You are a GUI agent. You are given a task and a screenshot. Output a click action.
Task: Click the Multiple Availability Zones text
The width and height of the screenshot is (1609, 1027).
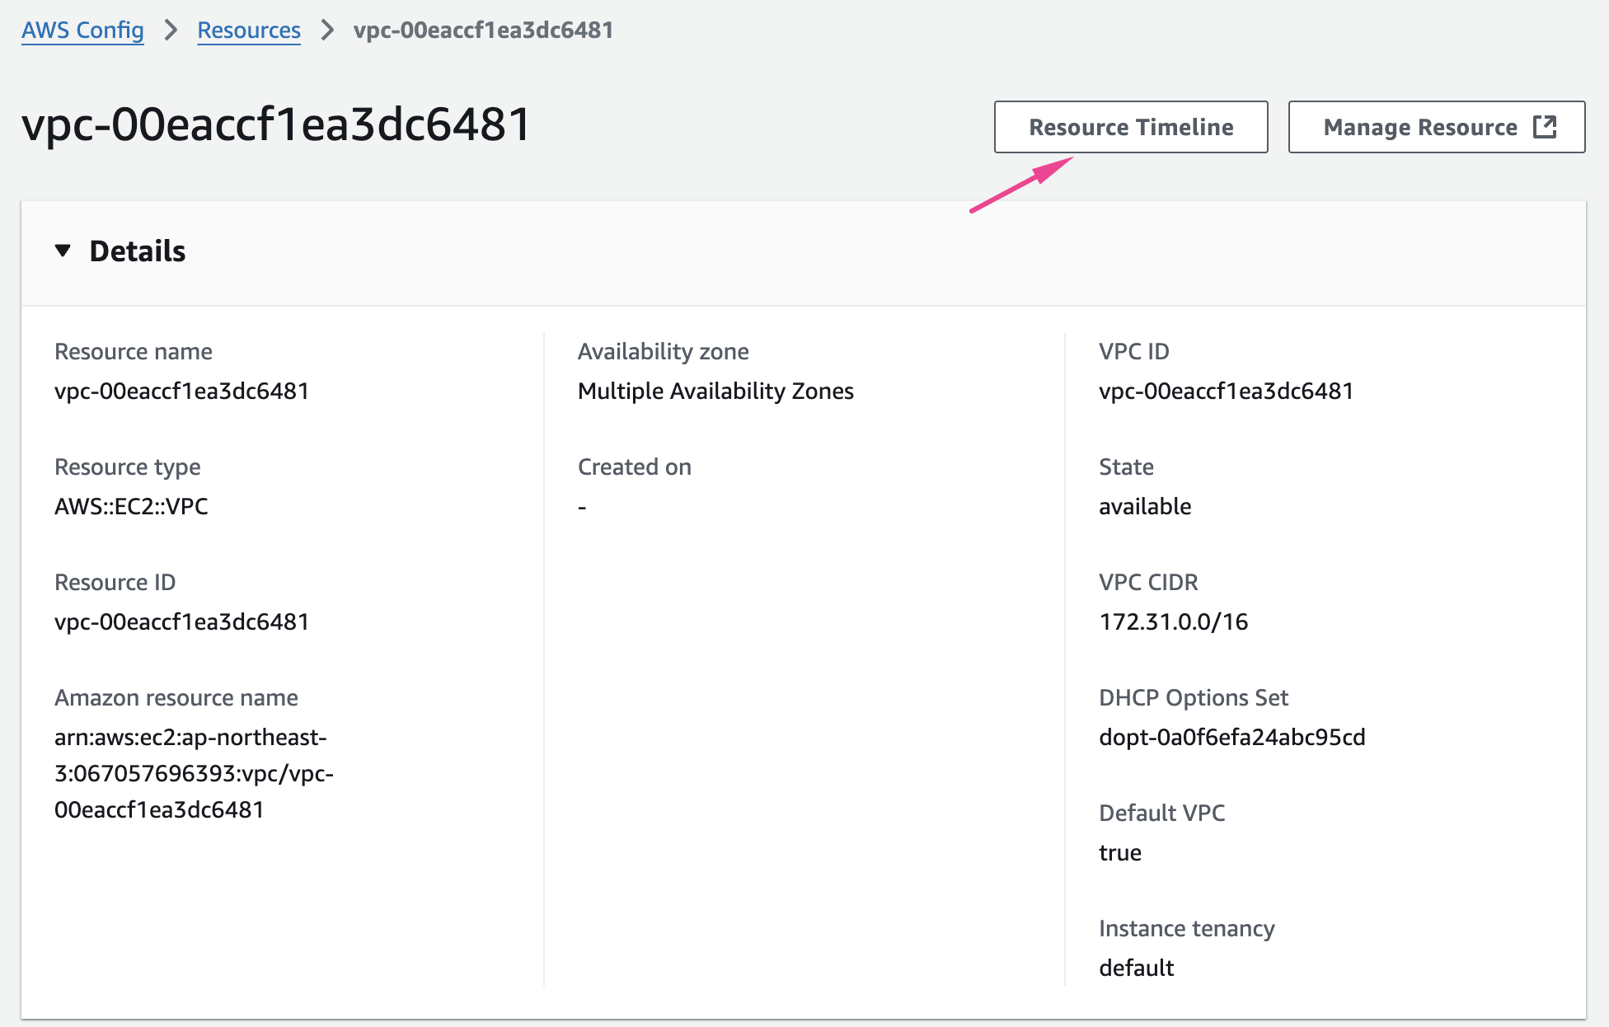[x=715, y=391]
